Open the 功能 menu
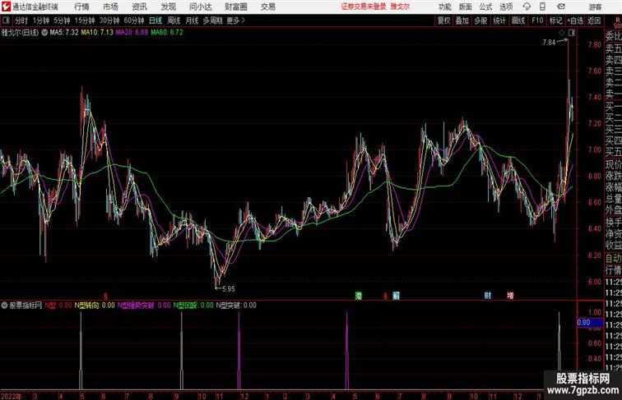 coord(444,7)
